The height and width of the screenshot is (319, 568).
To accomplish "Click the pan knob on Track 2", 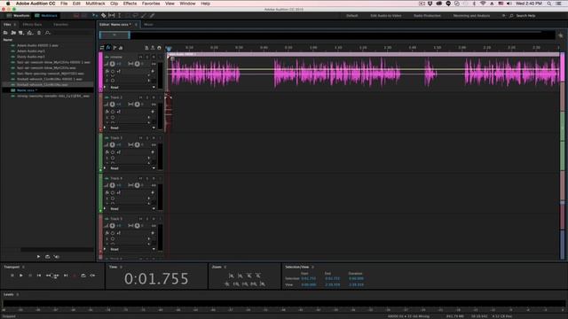I will (138, 105).
